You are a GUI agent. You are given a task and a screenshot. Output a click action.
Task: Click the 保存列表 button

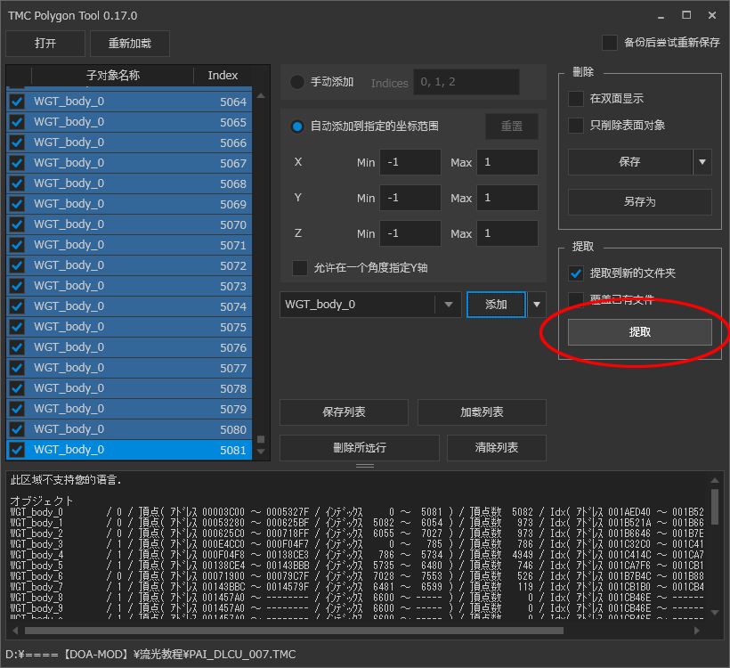tap(344, 412)
